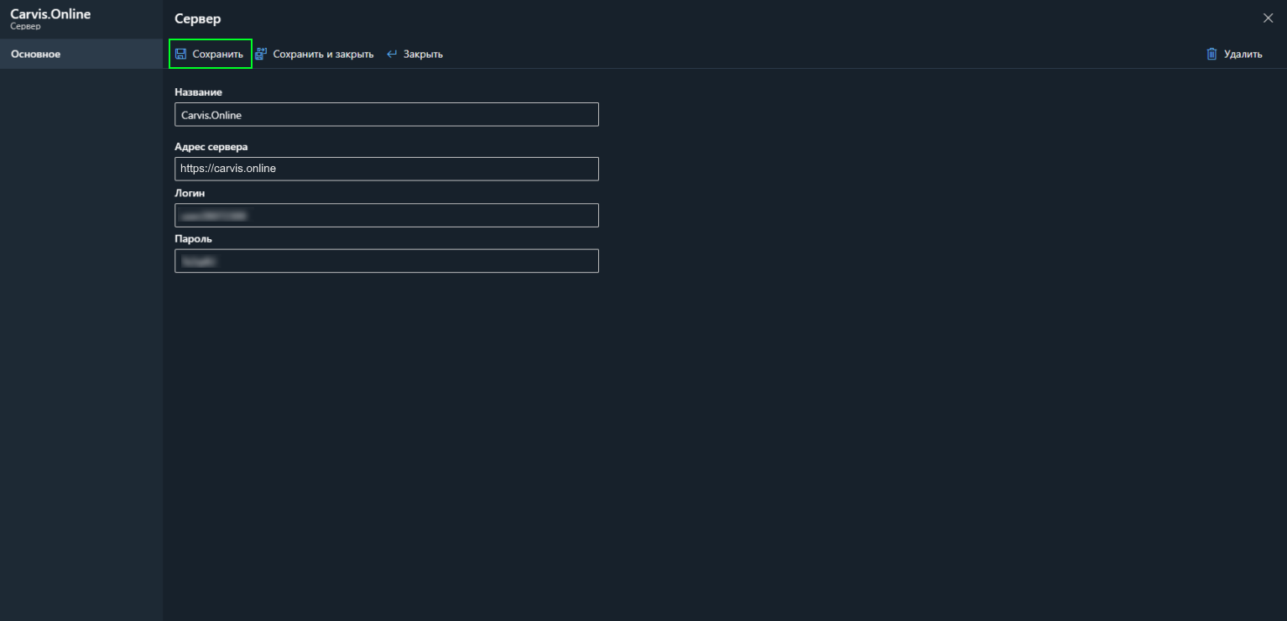This screenshot has width=1287, height=621.
Task: Click the floppy disk Save icon
Action: pos(180,55)
